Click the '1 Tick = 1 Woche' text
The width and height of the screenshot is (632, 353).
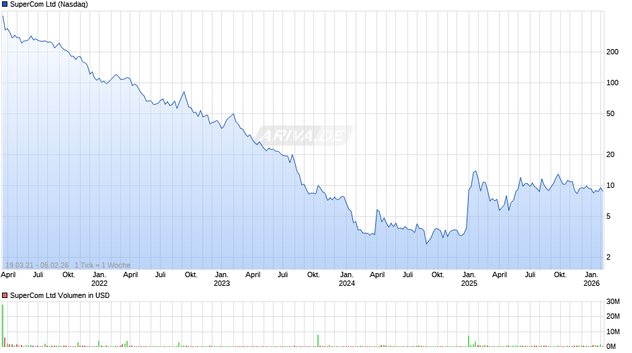[x=102, y=265]
